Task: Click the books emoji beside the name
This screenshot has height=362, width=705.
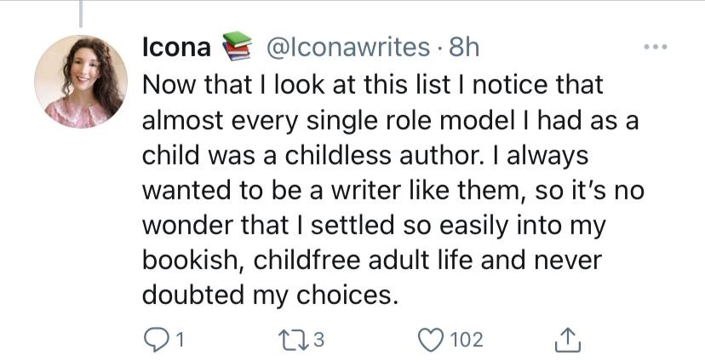Action: pos(237,47)
